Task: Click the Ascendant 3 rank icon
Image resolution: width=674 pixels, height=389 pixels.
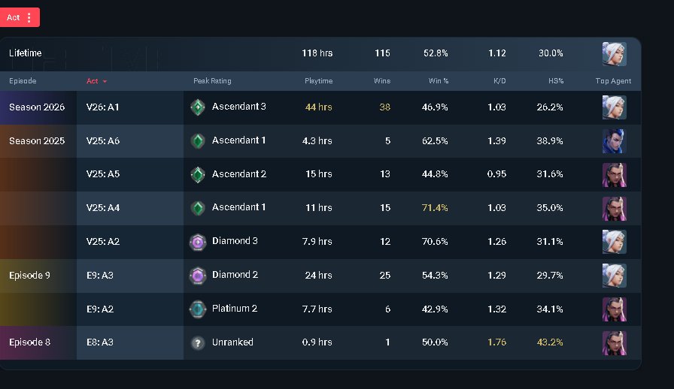Action: (198, 107)
